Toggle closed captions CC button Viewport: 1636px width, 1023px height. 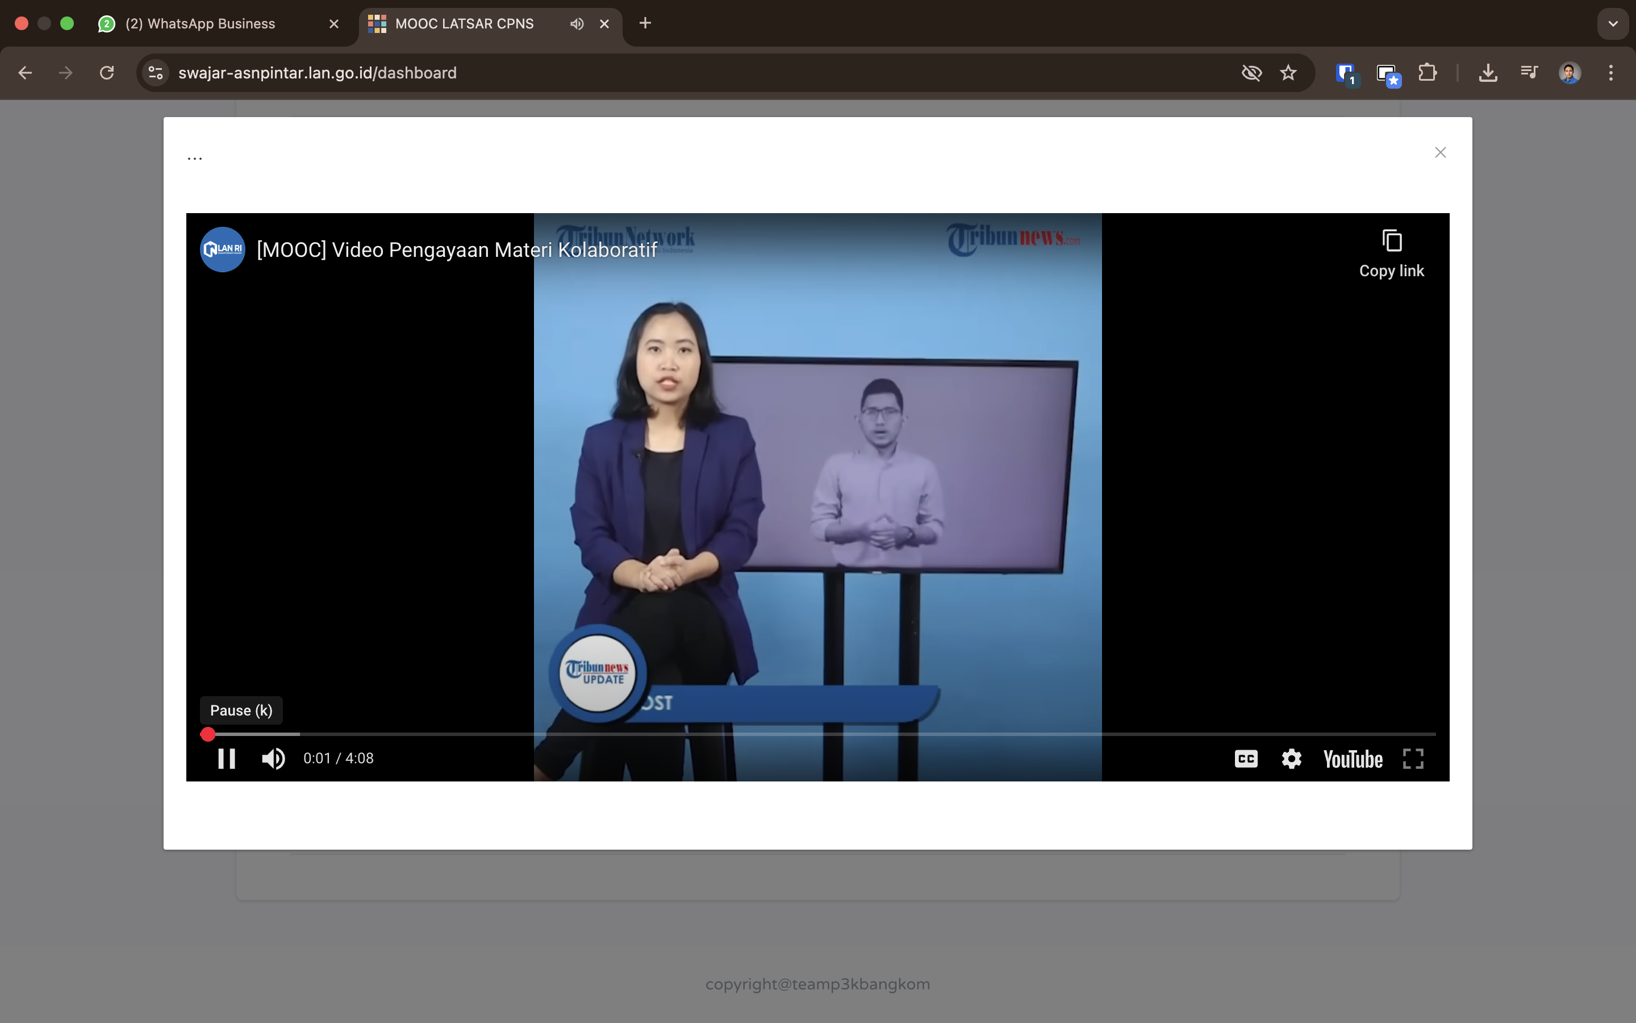pyautogui.click(x=1246, y=759)
